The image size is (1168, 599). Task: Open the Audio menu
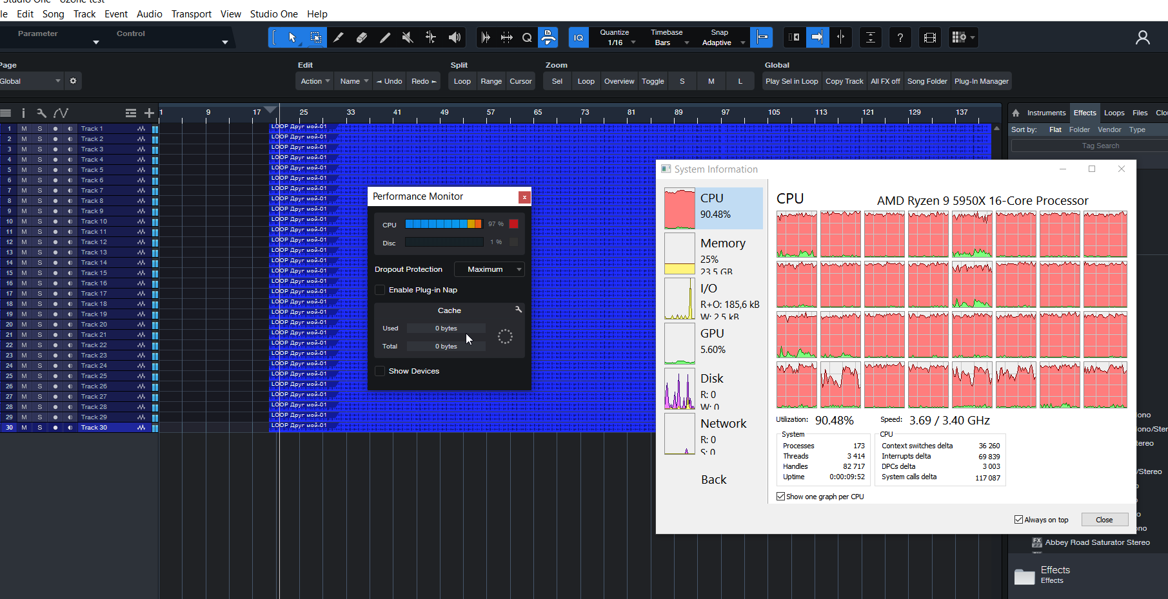pos(149,14)
